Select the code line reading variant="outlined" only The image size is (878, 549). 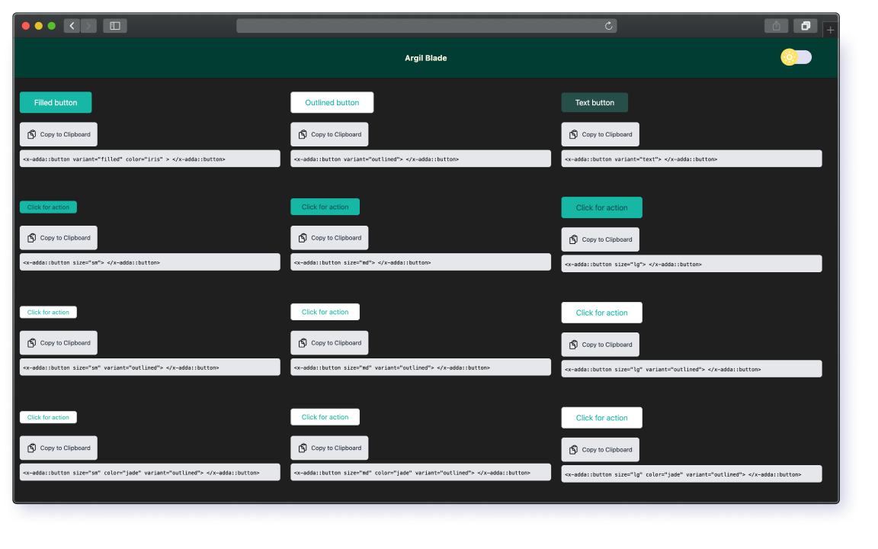point(421,159)
